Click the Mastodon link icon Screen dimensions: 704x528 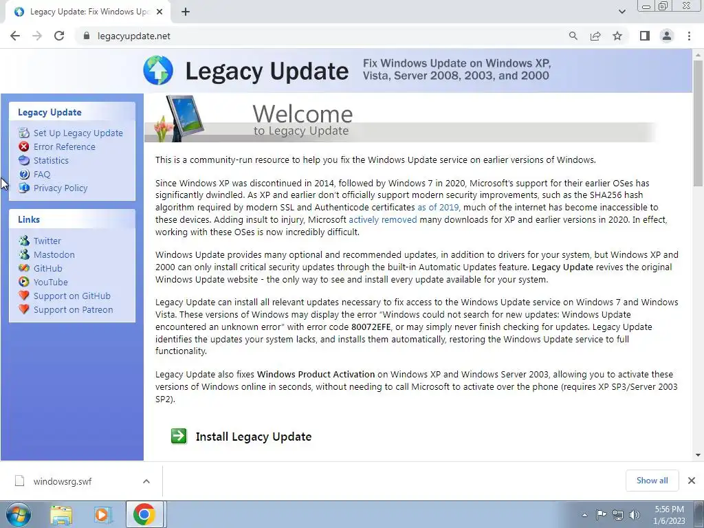(24, 254)
